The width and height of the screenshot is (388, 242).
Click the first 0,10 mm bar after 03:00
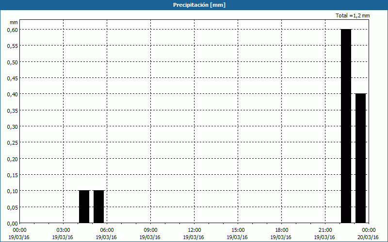84,207
